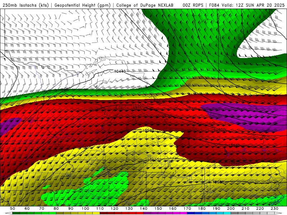
Task: Click the 60 label on the color scale
Action: coord(27,209)
